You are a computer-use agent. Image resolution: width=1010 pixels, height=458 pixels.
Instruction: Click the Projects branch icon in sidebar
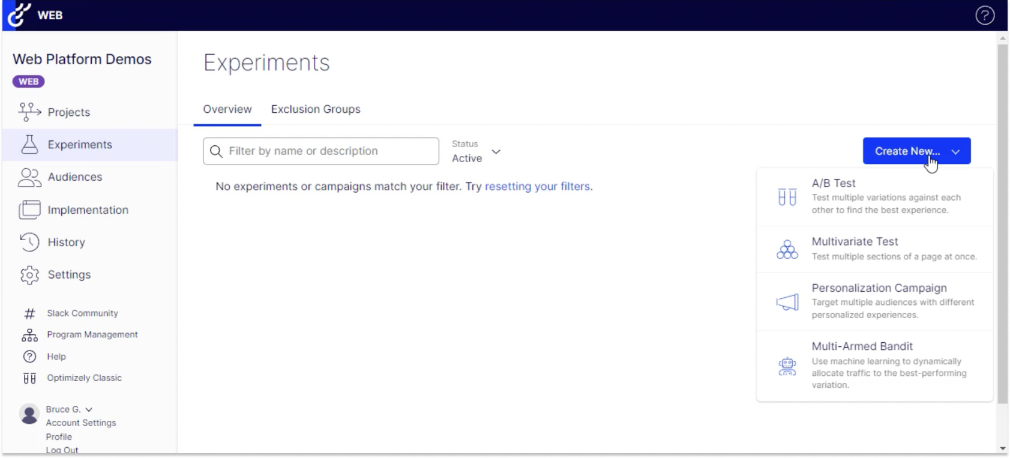(x=29, y=112)
